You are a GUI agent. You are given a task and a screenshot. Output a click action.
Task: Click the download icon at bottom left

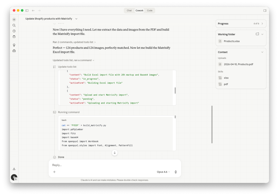click(x=14, y=169)
